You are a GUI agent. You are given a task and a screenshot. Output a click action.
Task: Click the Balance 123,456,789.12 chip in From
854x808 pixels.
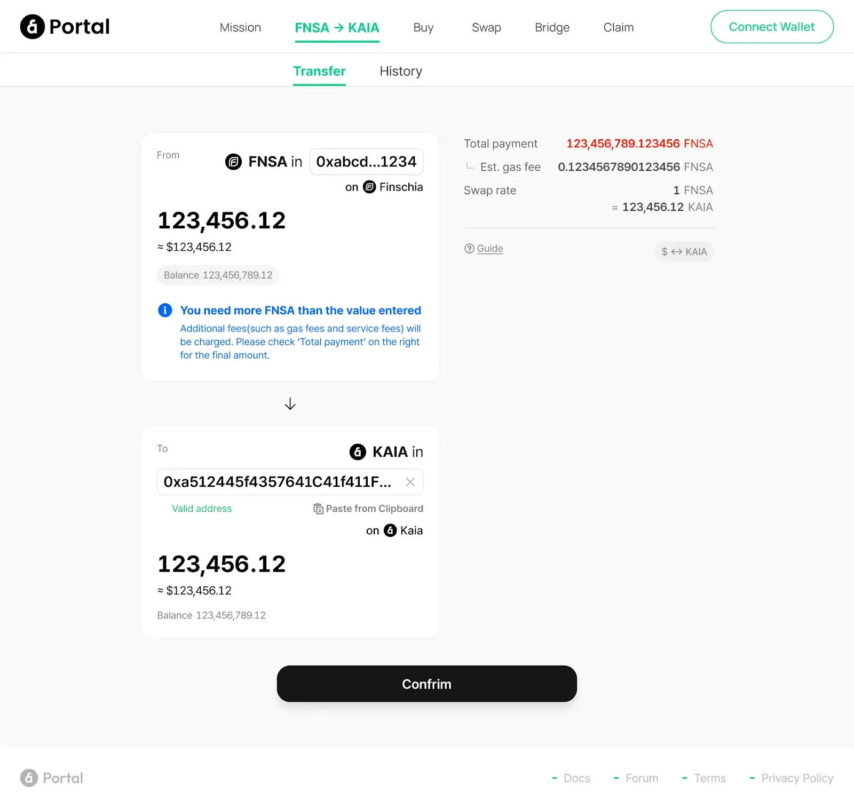(x=218, y=275)
